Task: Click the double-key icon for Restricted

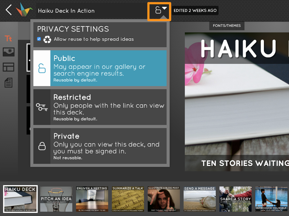Action: 42,107
